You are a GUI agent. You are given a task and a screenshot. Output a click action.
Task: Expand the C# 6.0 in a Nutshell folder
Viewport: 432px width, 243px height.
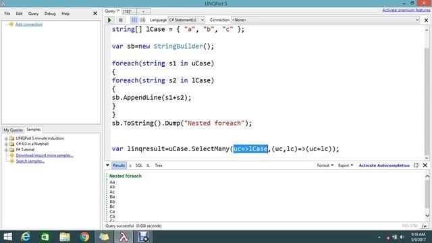pos(6,144)
